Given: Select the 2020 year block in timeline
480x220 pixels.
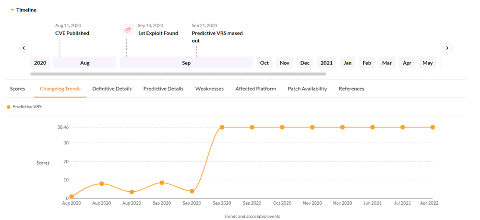Looking at the screenshot, I should pos(40,63).
